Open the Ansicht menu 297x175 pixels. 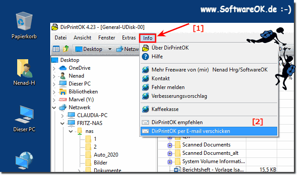coord(82,38)
